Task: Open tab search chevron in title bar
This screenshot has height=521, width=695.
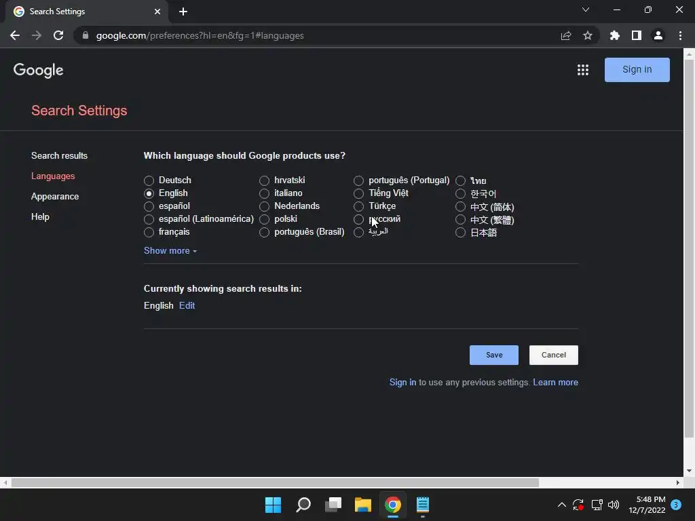Action: [x=586, y=9]
